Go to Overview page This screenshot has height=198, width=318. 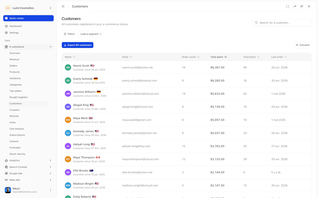(x=15, y=53)
